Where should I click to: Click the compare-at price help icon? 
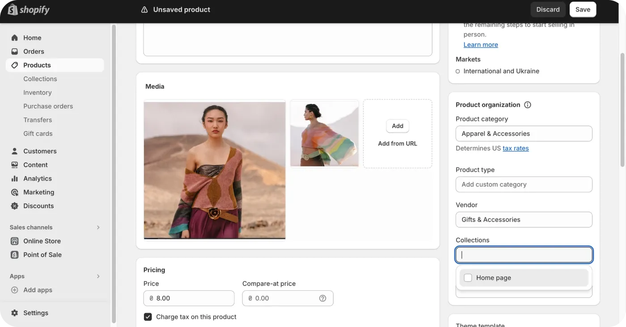[322, 298]
